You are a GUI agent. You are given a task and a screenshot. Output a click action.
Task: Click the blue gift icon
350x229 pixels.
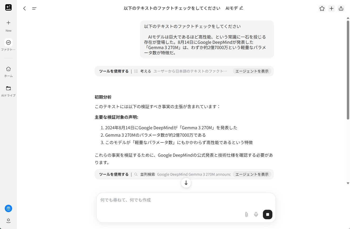point(8,208)
